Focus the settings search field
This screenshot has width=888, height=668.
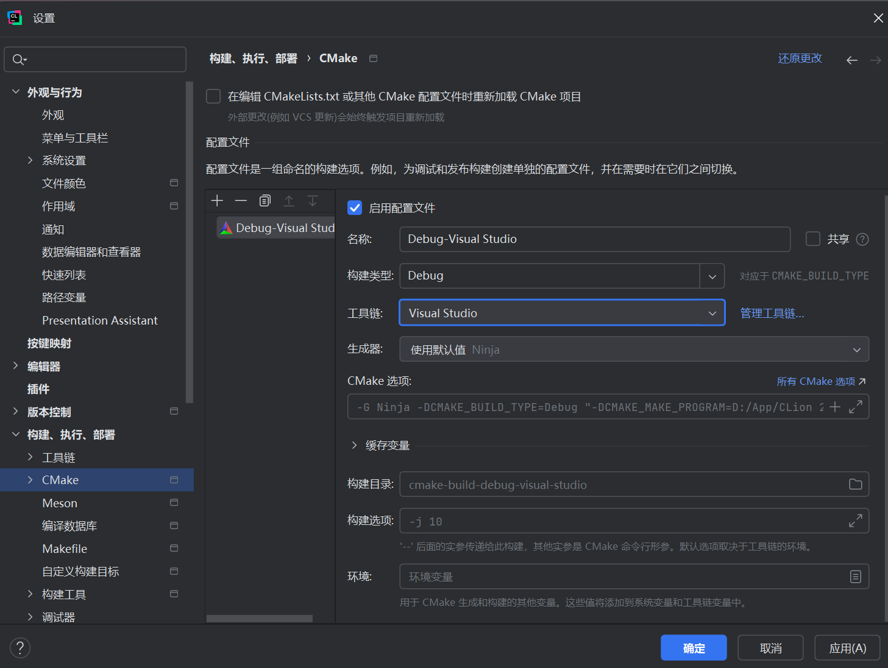95,59
